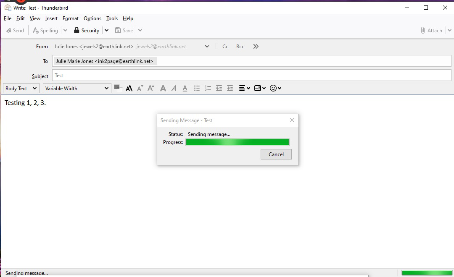Expand the Attach dropdown arrow
The height and width of the screenshot is (277, 454).
(x=449, y=30)
